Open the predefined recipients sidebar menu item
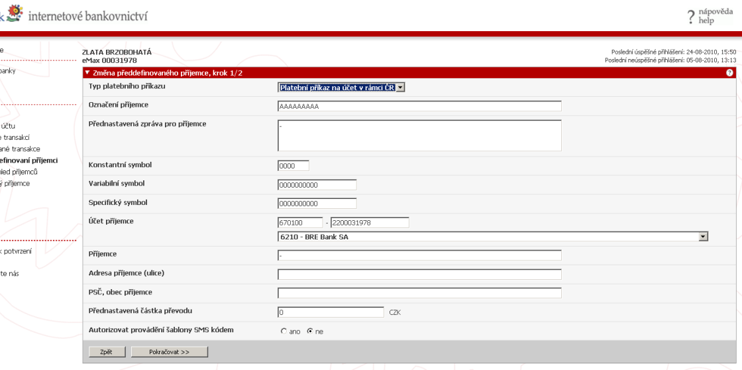The image size is (742, 370). (28, 160)
